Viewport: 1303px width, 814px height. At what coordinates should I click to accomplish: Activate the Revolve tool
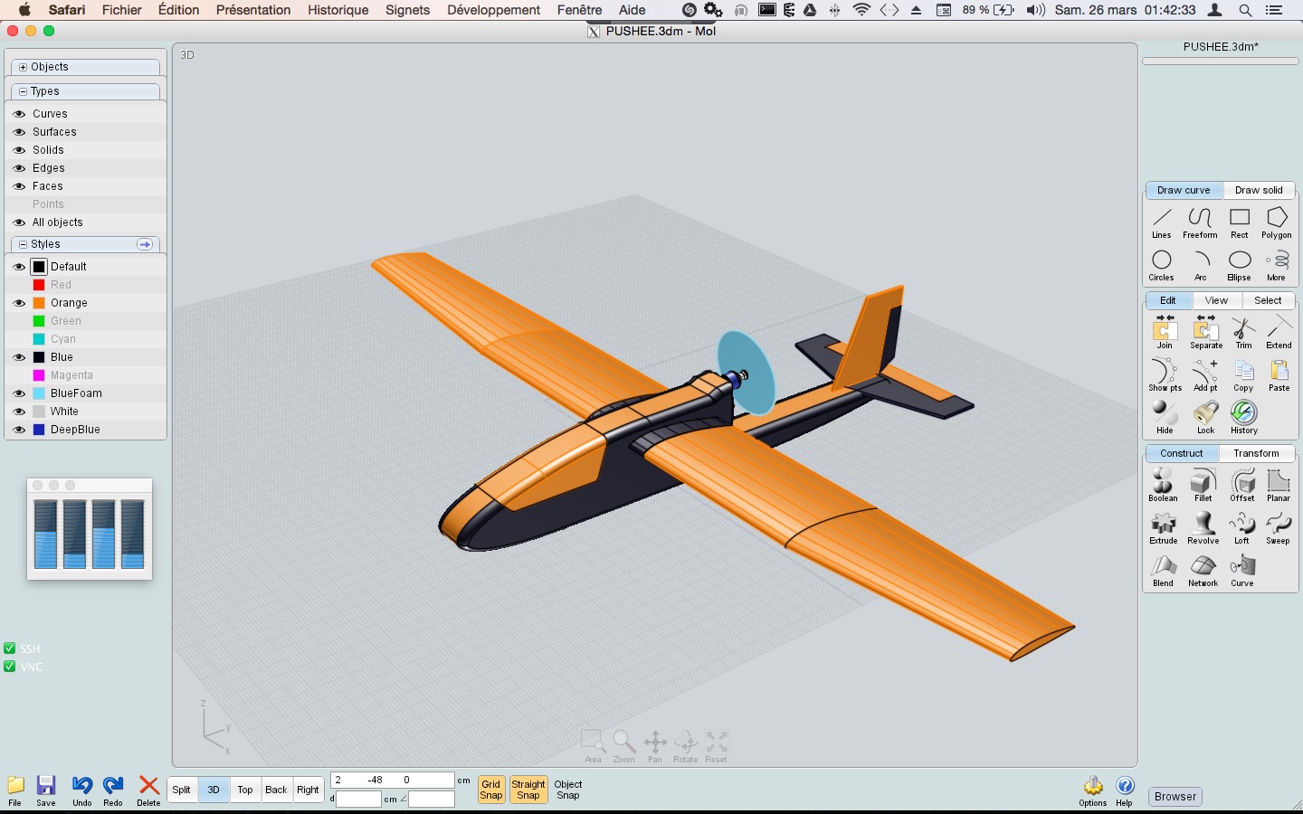point(1203,525)
